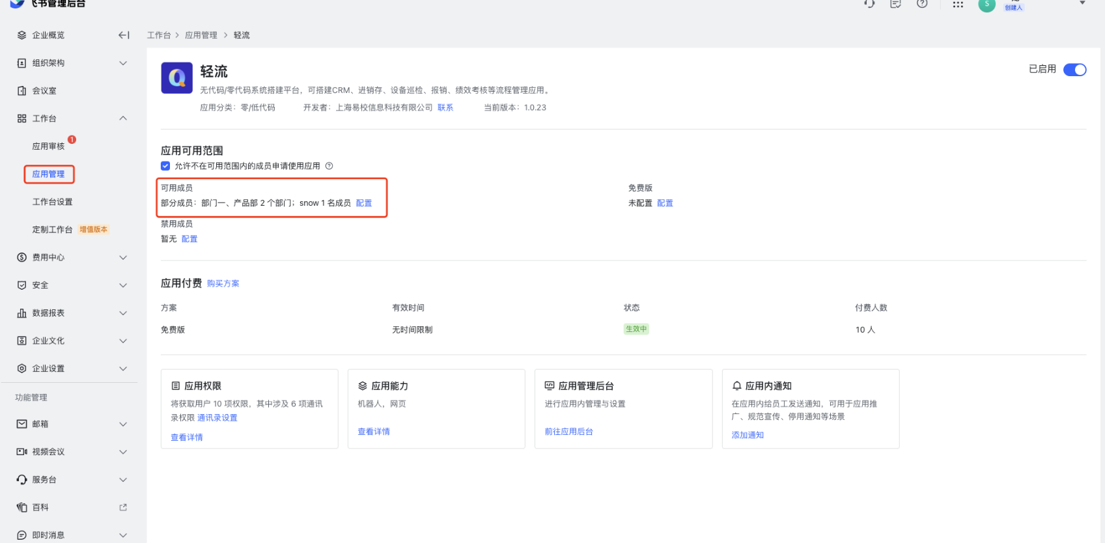Click the 会议室 door icon
The image size is (1105, 543).
[x=21, y=91]
